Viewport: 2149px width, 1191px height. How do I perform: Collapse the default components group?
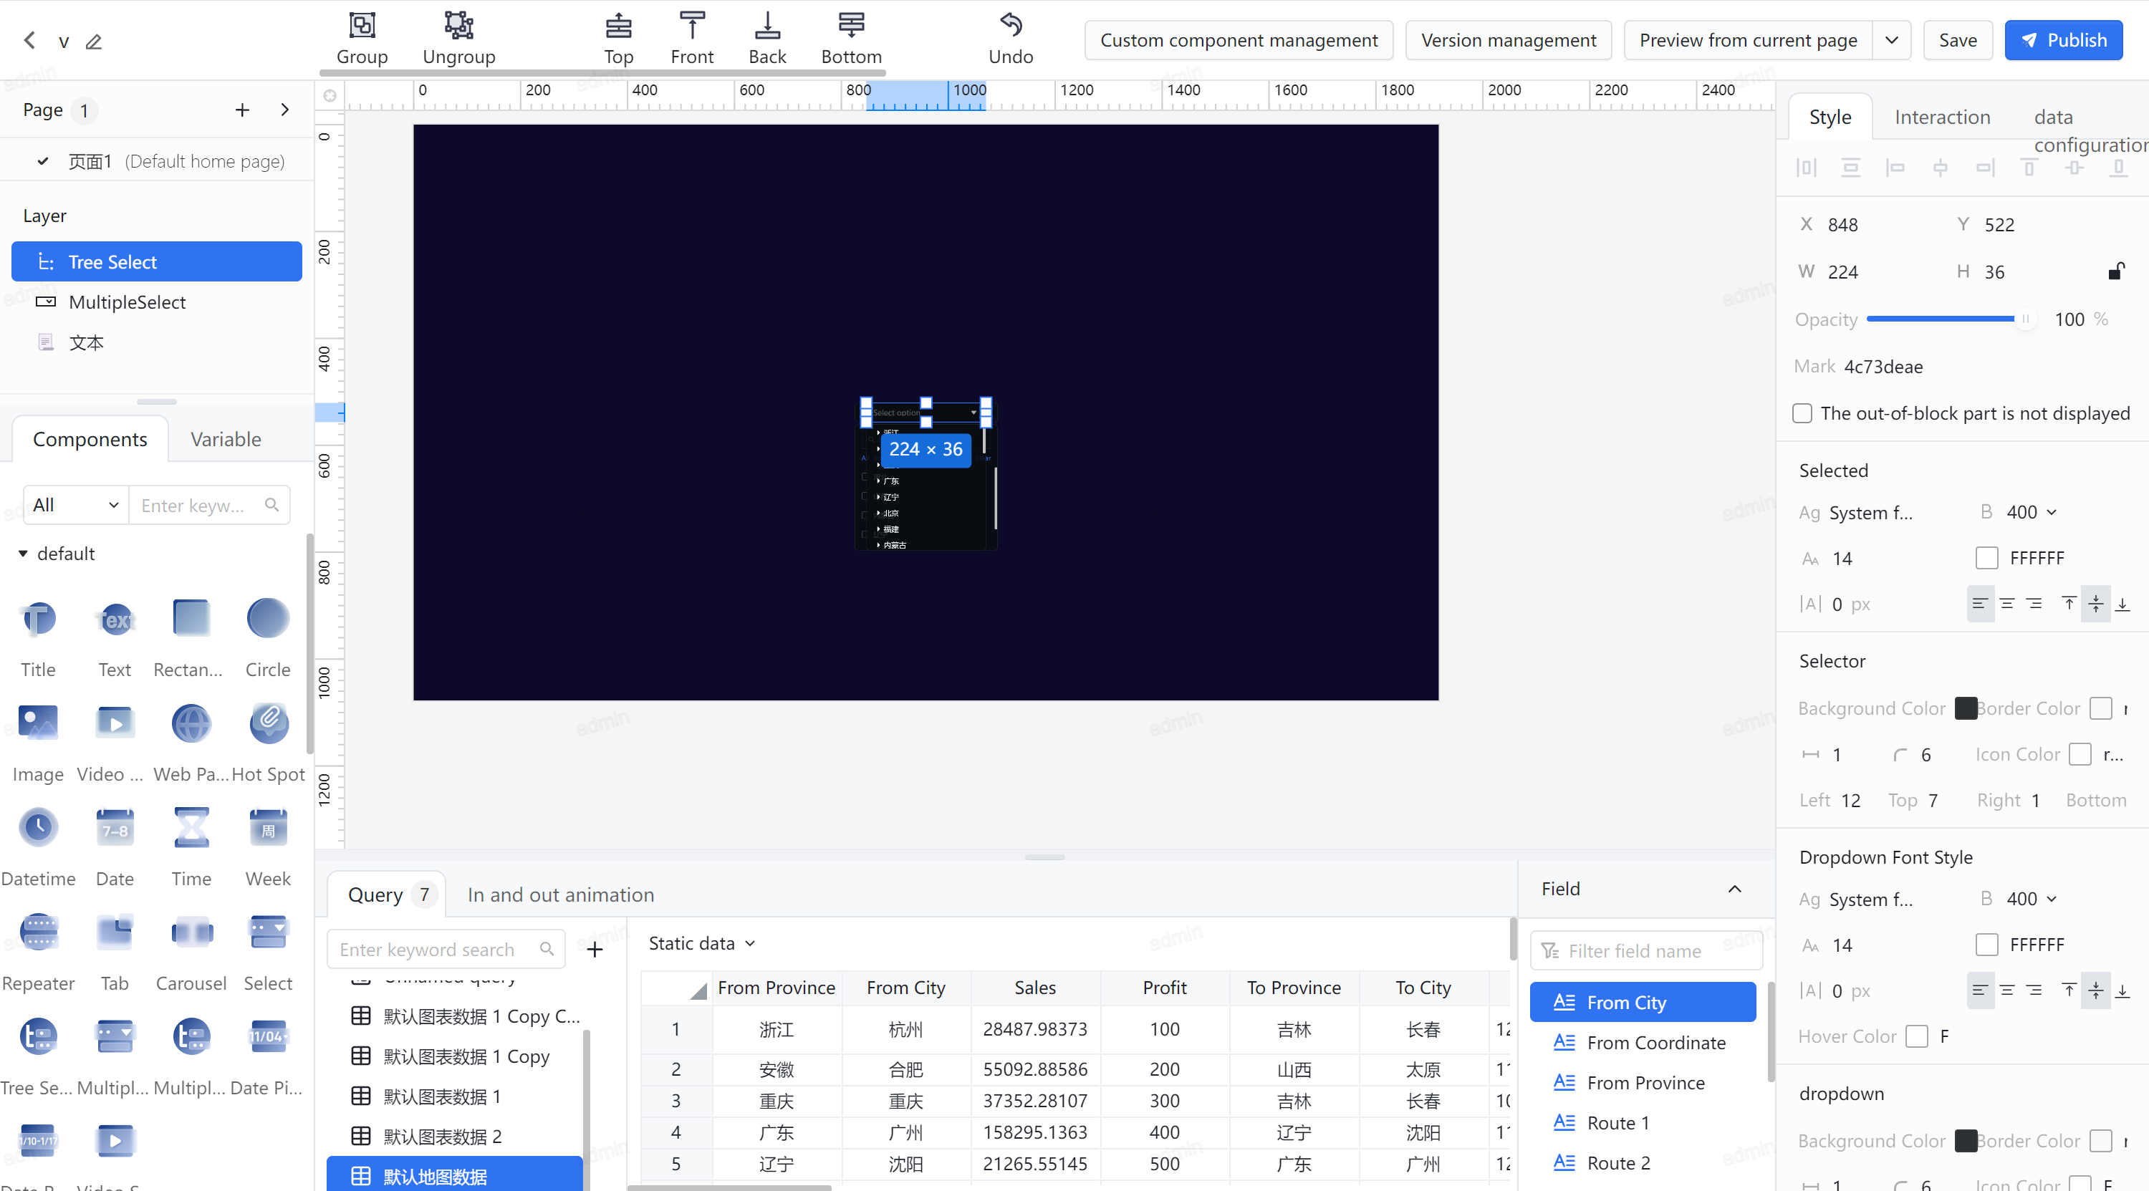[24, 554]
